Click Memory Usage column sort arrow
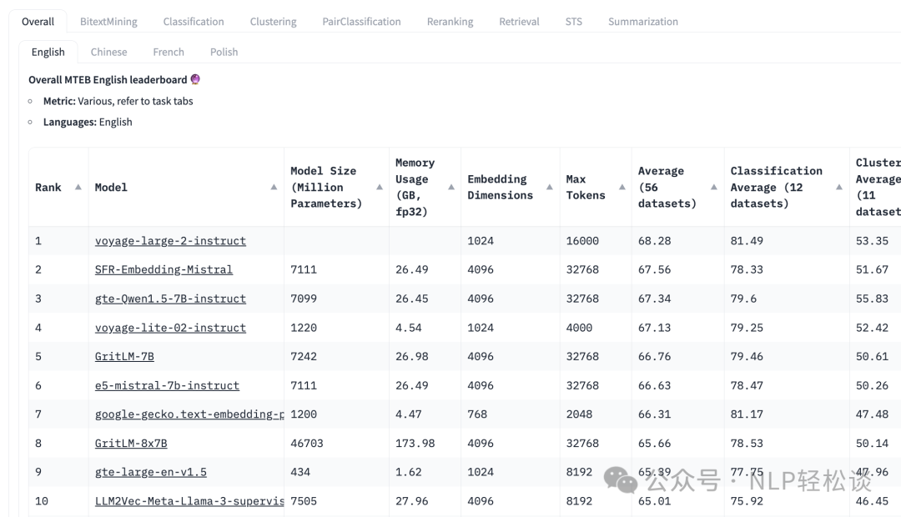The height and width of the screenshot is (517, 901). click(x=451, y=188)
